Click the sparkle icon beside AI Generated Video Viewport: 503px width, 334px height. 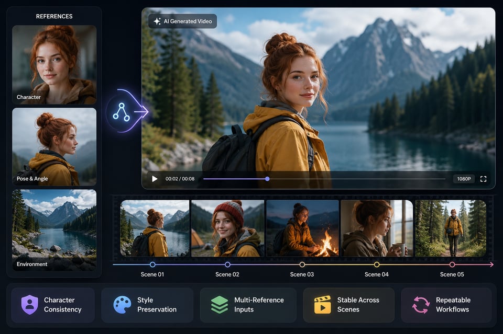click(x=157, y=21)
